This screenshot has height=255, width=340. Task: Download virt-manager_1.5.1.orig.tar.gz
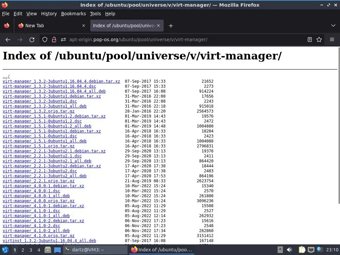point(39,146)
